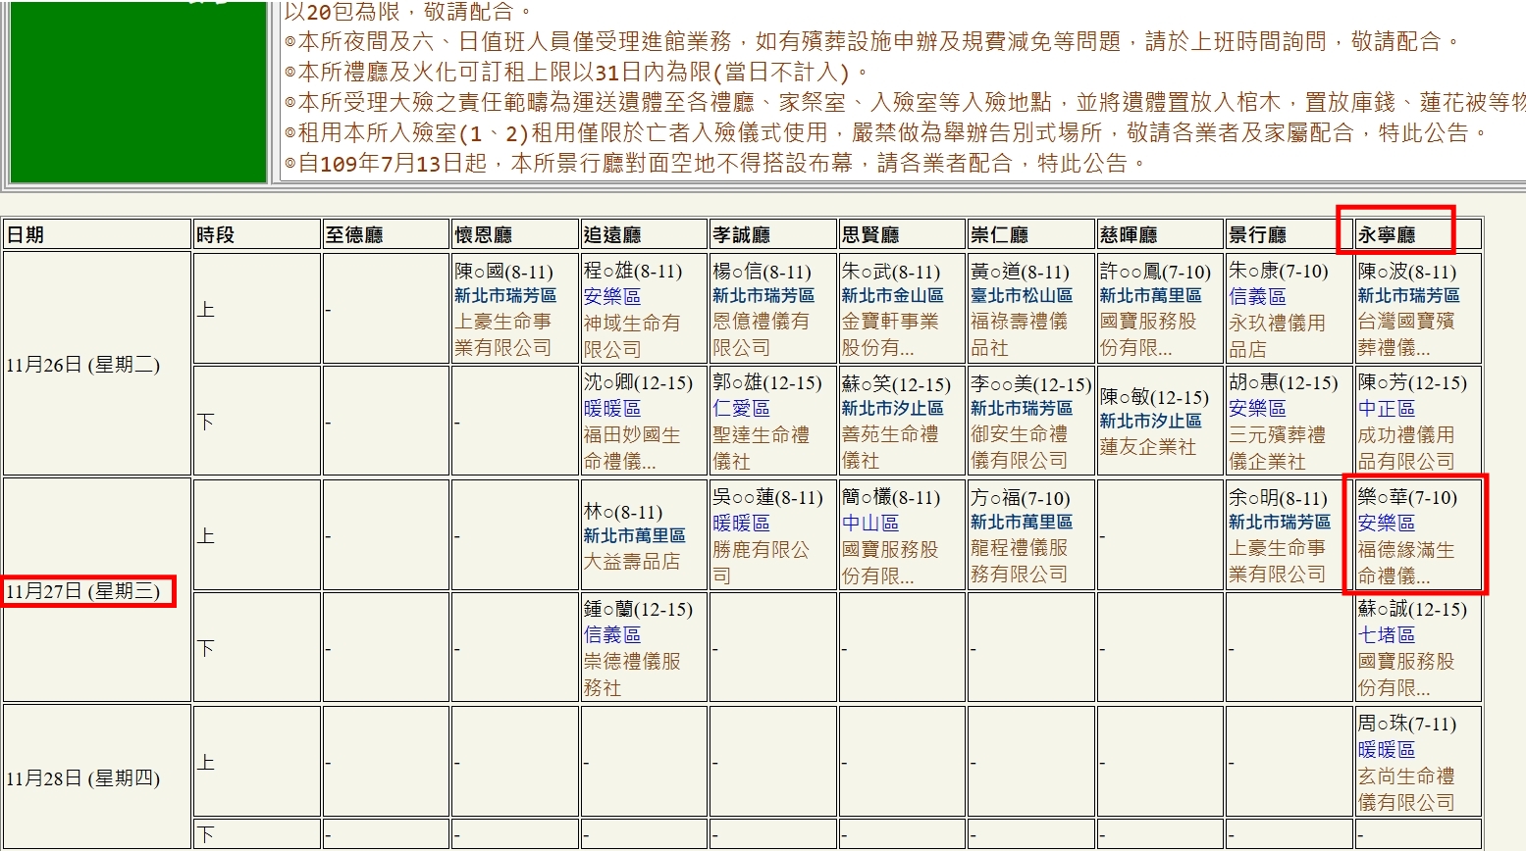This screenshot has width=1526, height=851.
Task: Open 安樂區 link under 胡○惠(12-15)
Action: [x=1257, y=408]
